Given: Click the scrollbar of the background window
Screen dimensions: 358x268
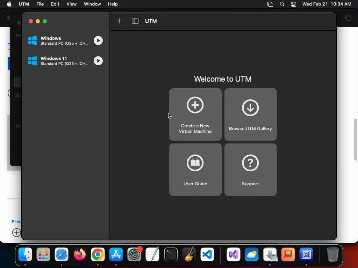Looking at the screenshot, I should click(x=356, y=140).
